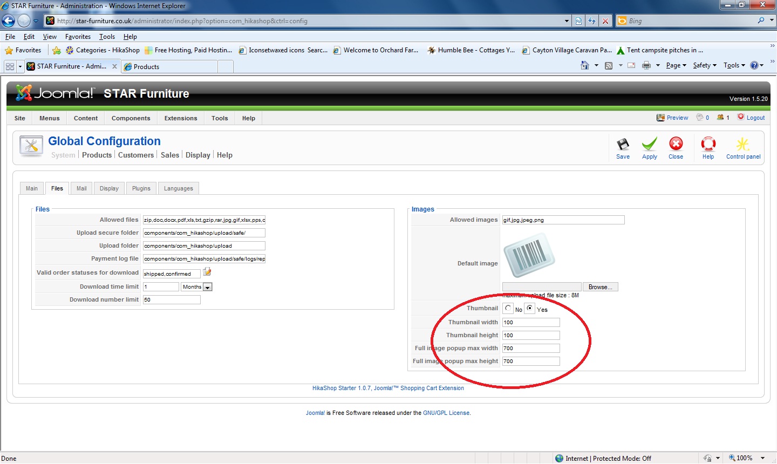Open the Favorites star panel
Screen dimensions: 777x464
23,50
